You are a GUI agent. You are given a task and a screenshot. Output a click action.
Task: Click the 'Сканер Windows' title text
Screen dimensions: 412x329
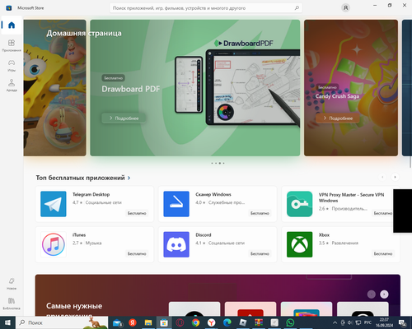pos(213,194)
